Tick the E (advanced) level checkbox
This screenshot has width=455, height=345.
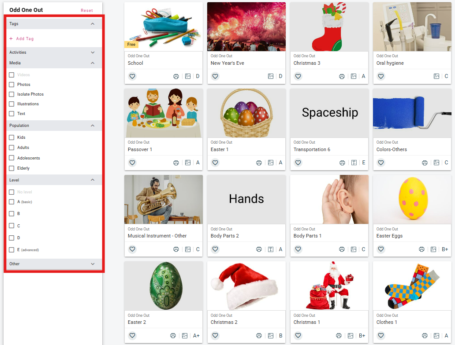coord(11,250)
